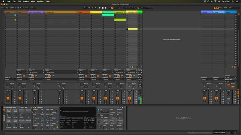
Task: Click the Tap tempo button
Action: pyautogui.click(x=7, y=8)
